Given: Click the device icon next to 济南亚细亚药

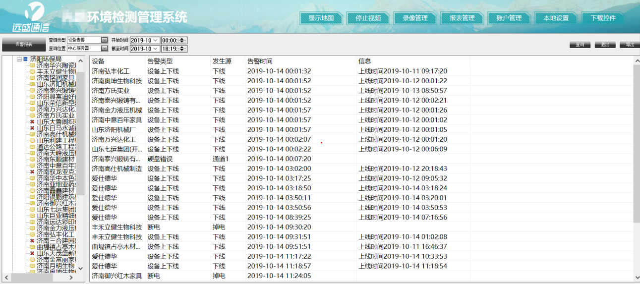Looking at the screenshot, I should [x=32, y=184].
